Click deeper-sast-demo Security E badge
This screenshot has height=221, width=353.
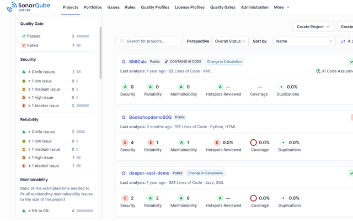click(125, 198)
